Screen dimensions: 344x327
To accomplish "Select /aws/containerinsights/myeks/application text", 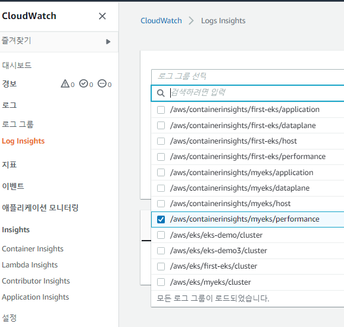I will (x=242, y=173).
